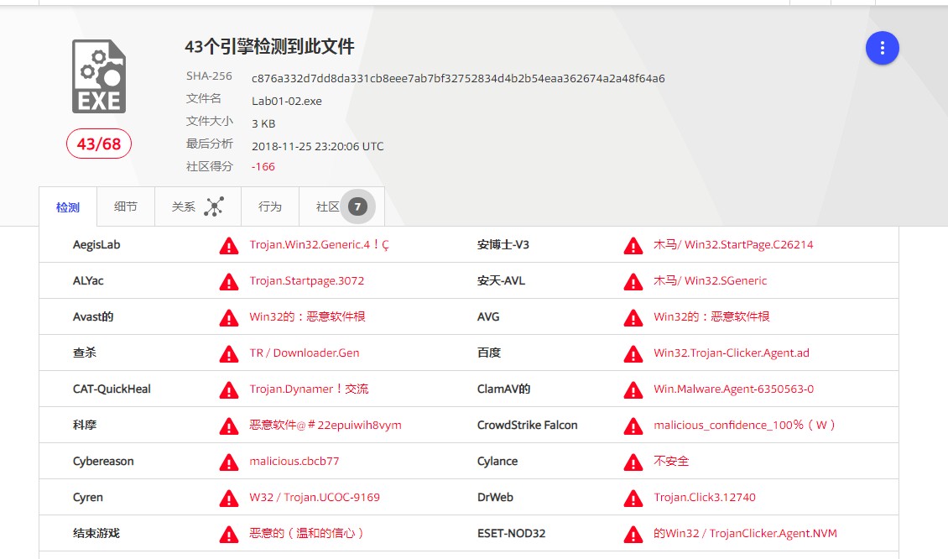Click the warning icon for Cybereason

[228, 462]
